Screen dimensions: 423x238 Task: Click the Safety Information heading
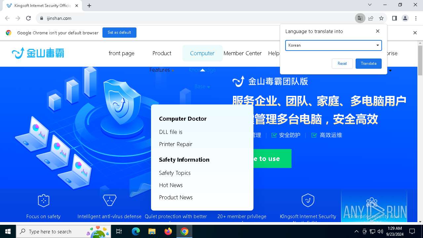click(x=184, y=160)
